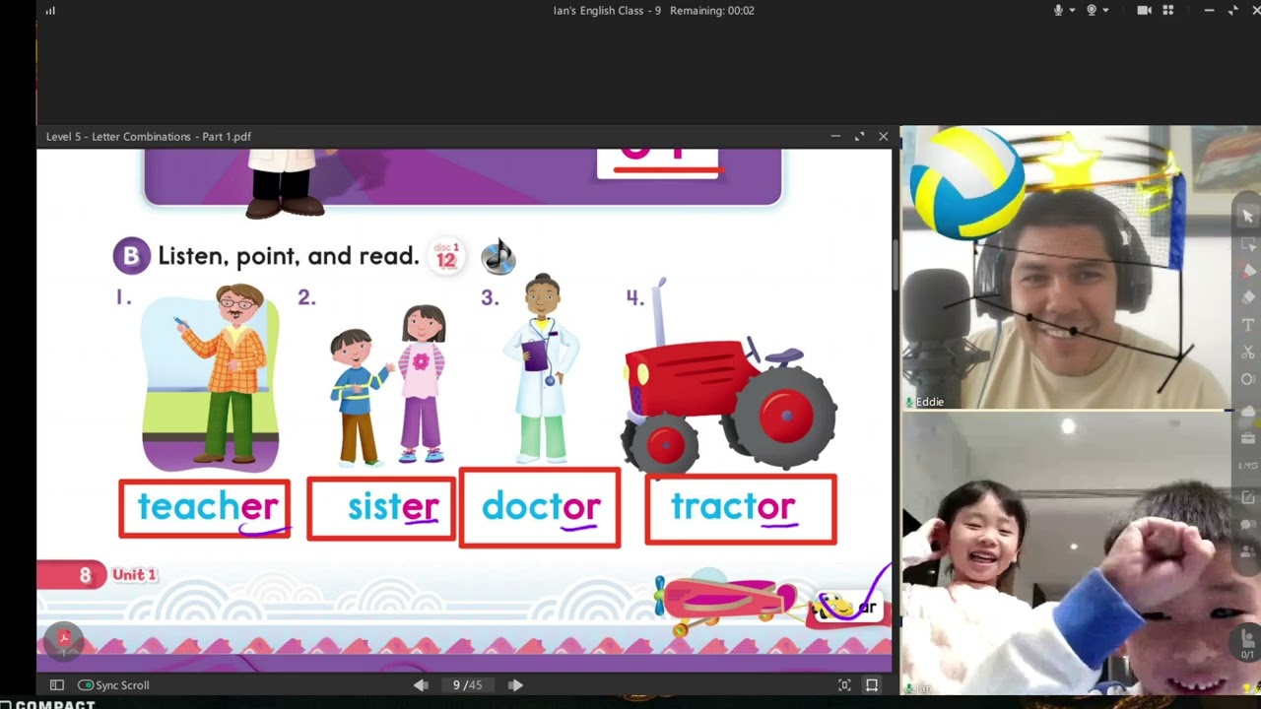
Task: Click the teacher illustration
Action: coord(211,377)
